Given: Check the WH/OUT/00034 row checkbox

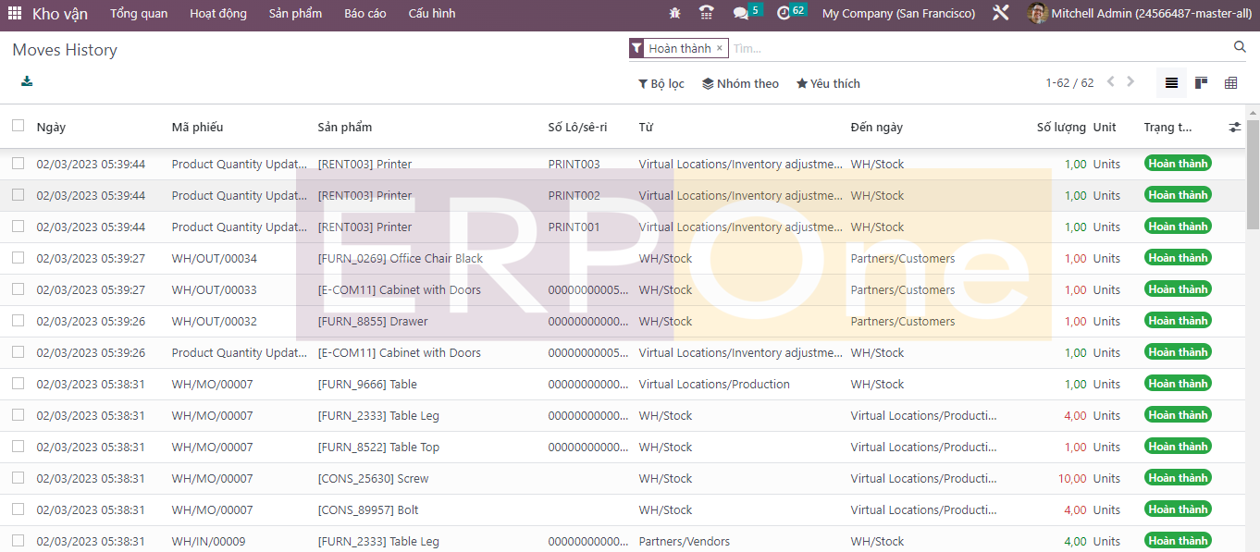Looking at the screenshot, I should click(x=19, y=258).
